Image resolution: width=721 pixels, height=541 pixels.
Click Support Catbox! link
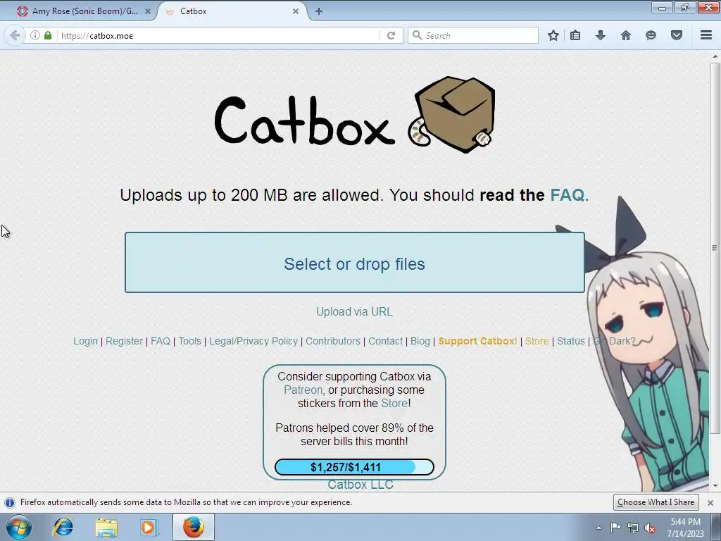point(478,341)
